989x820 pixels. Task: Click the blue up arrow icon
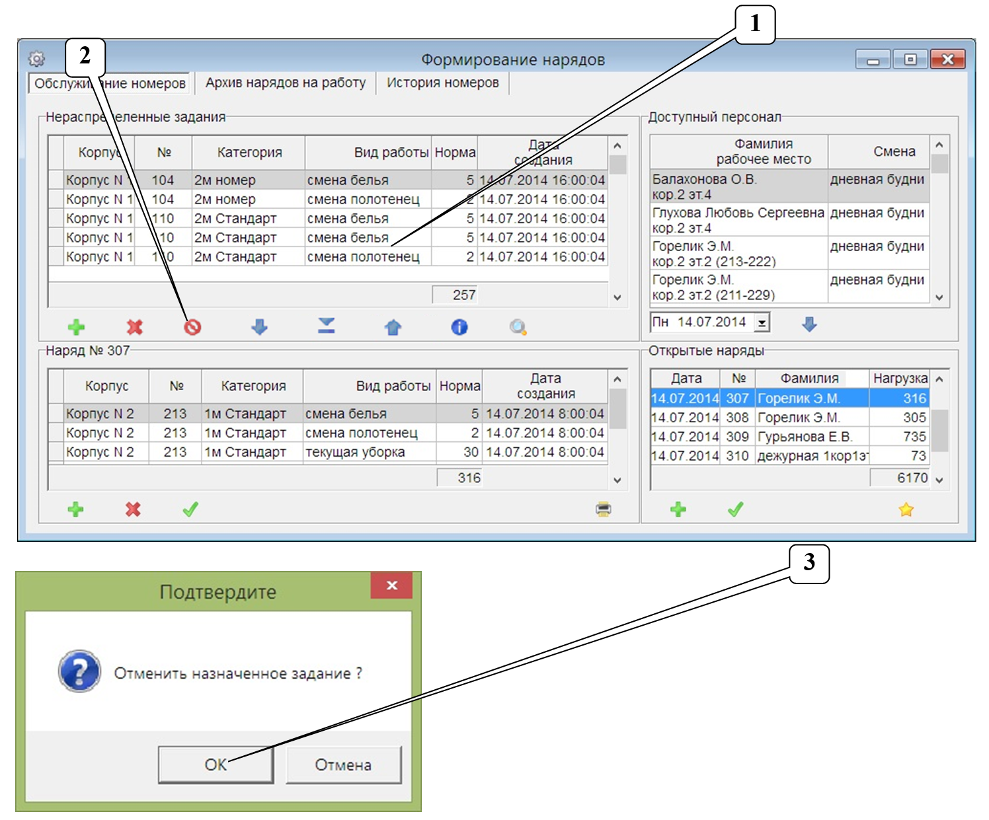[x=393, y=327]
